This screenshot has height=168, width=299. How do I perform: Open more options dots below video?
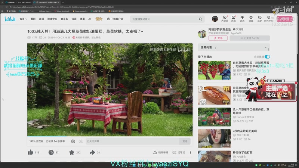tap(190, 152)
